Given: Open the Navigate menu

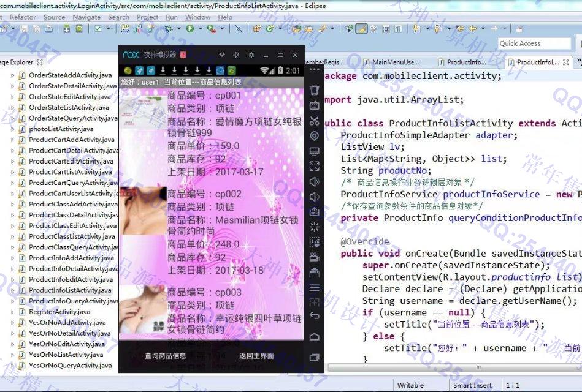Looking at the screenshot, I should pos(86,17).
